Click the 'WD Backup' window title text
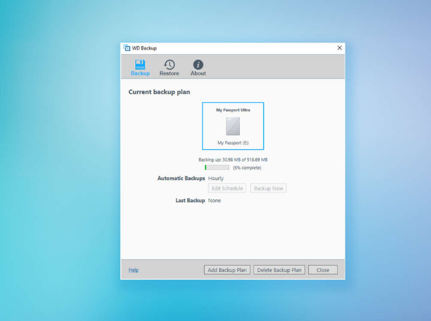Screen dimensions: 431x321 tap(144, 48)
